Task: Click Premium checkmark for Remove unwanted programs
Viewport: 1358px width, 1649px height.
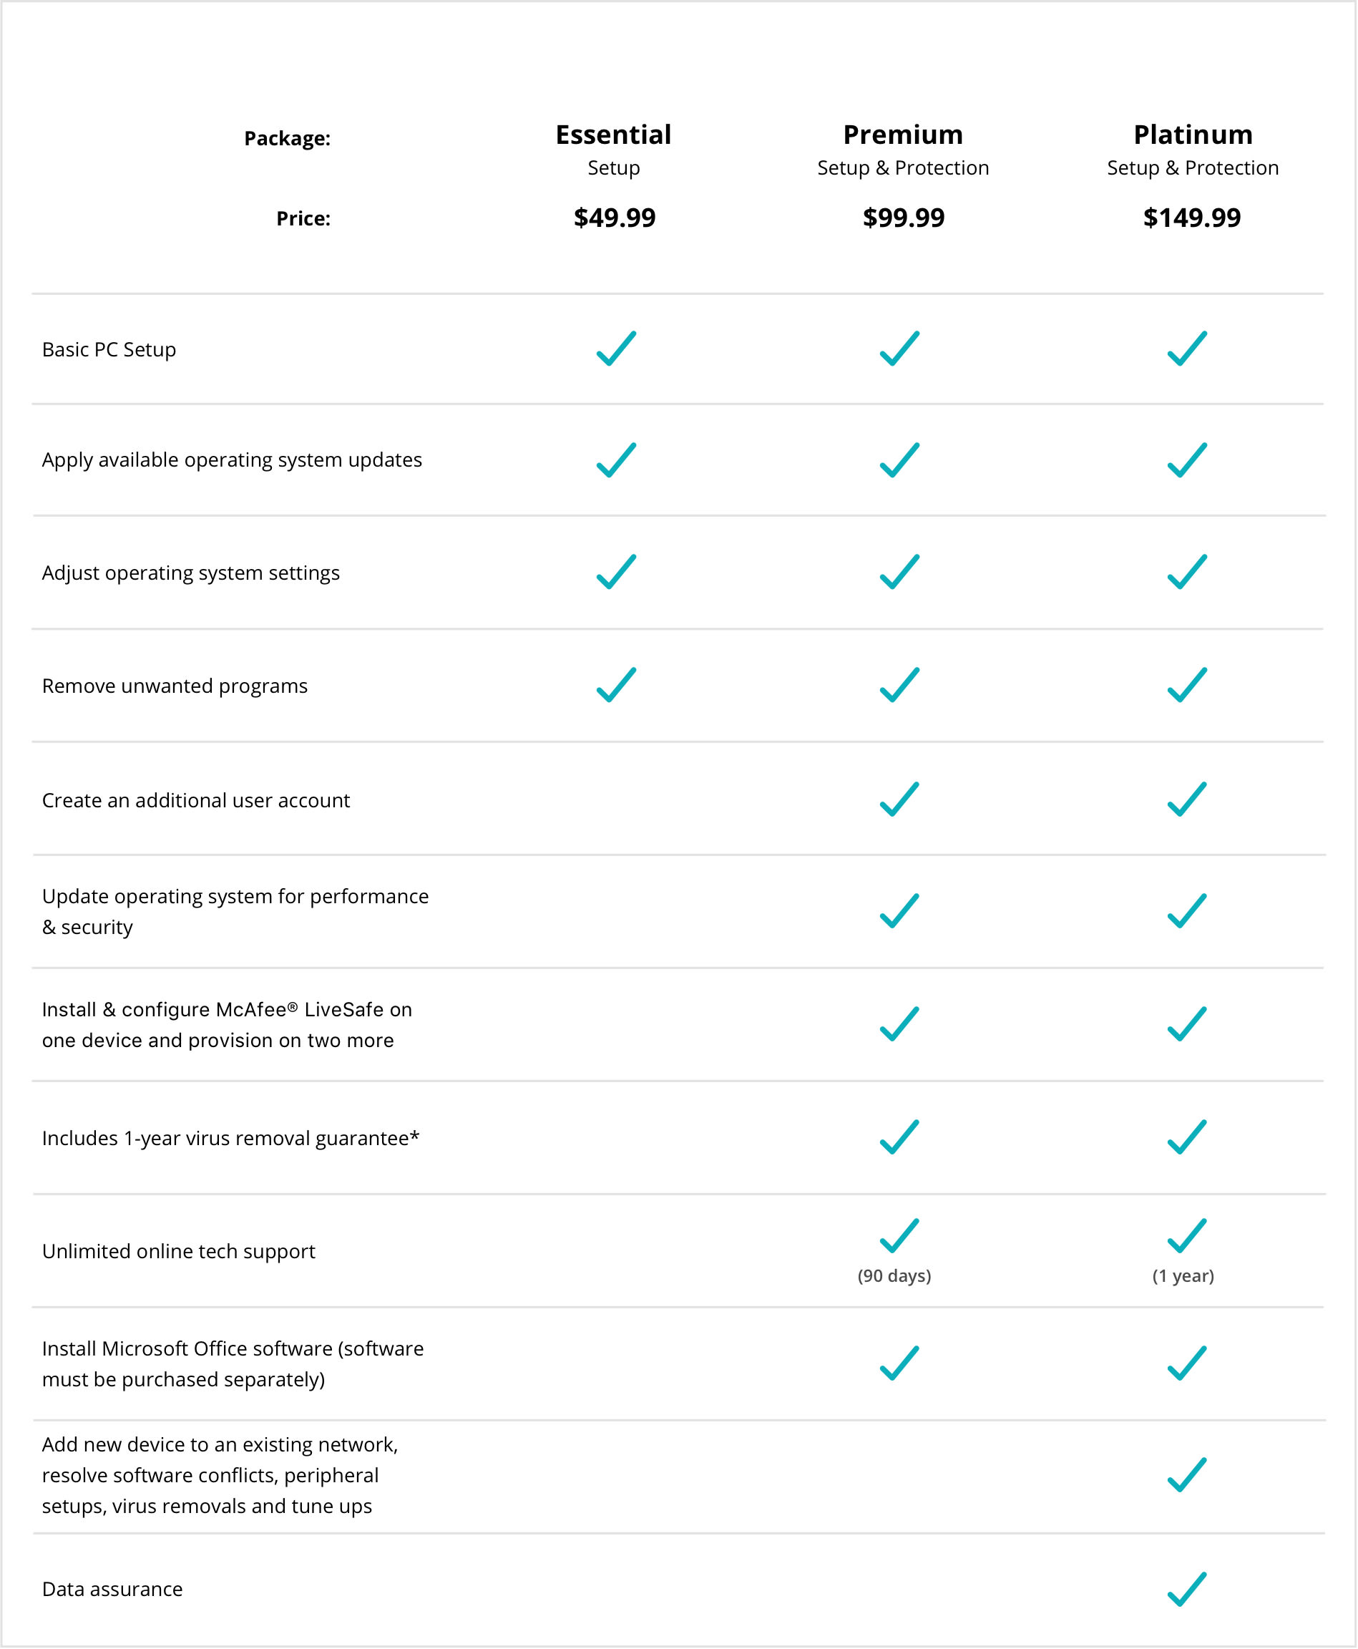Action: point(899,685)
